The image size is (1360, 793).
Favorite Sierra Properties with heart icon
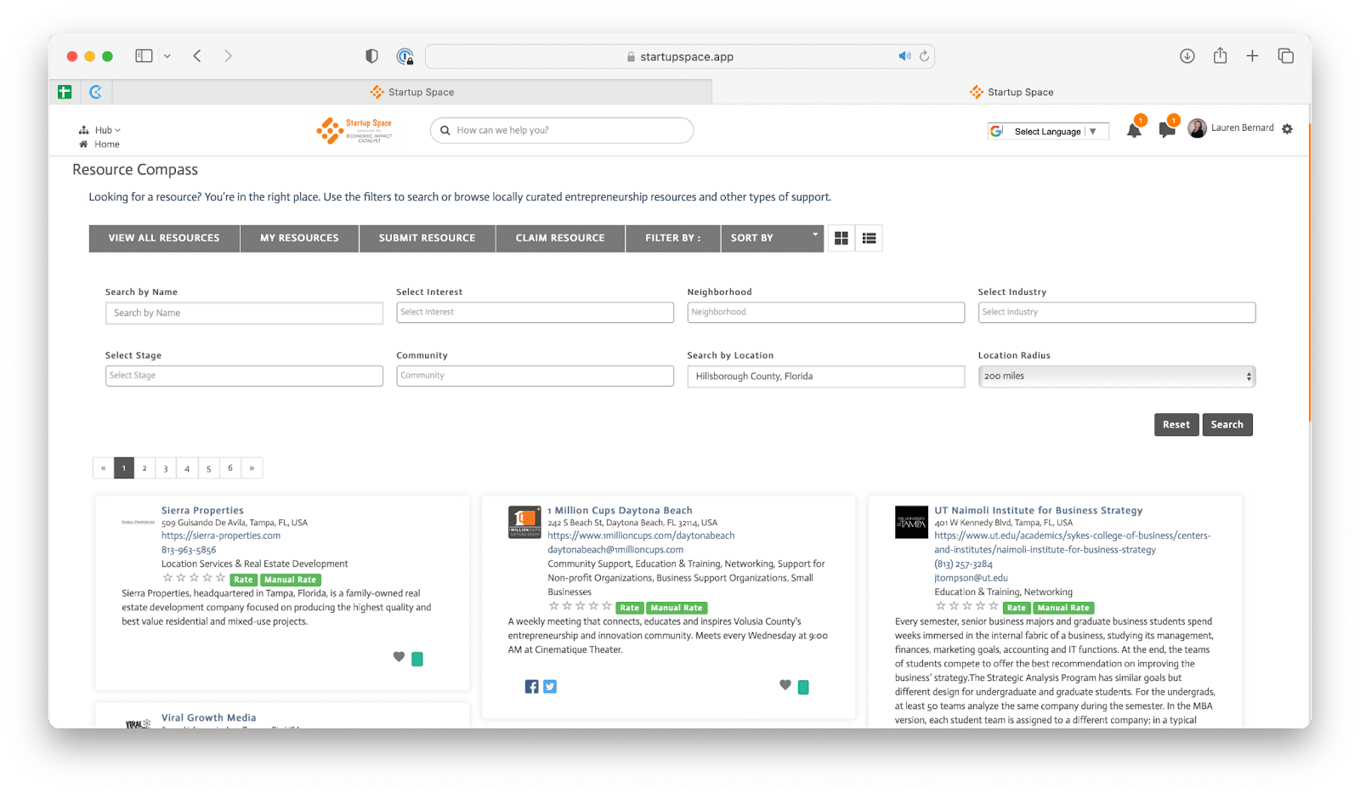pyautogui.click(x=399, y=657)
